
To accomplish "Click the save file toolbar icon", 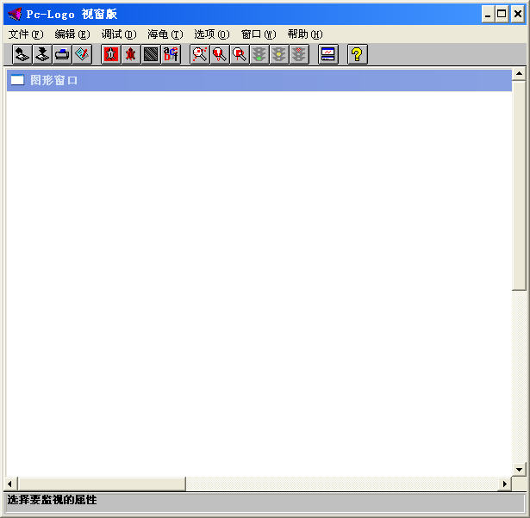I will [42, 54].
